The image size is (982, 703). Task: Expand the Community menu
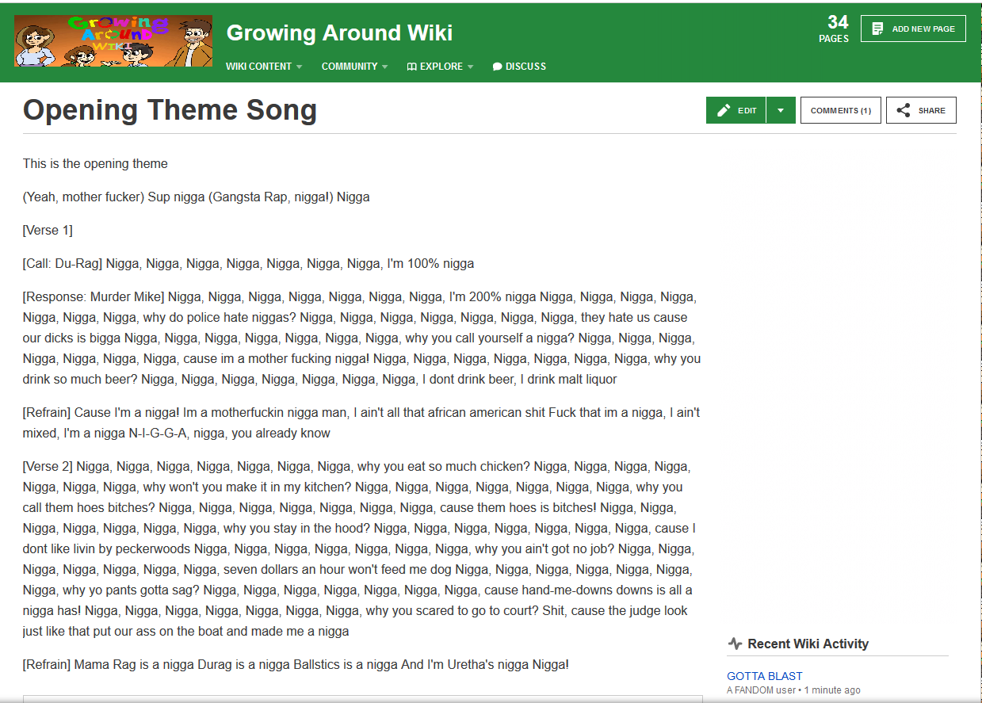(354, 67)
